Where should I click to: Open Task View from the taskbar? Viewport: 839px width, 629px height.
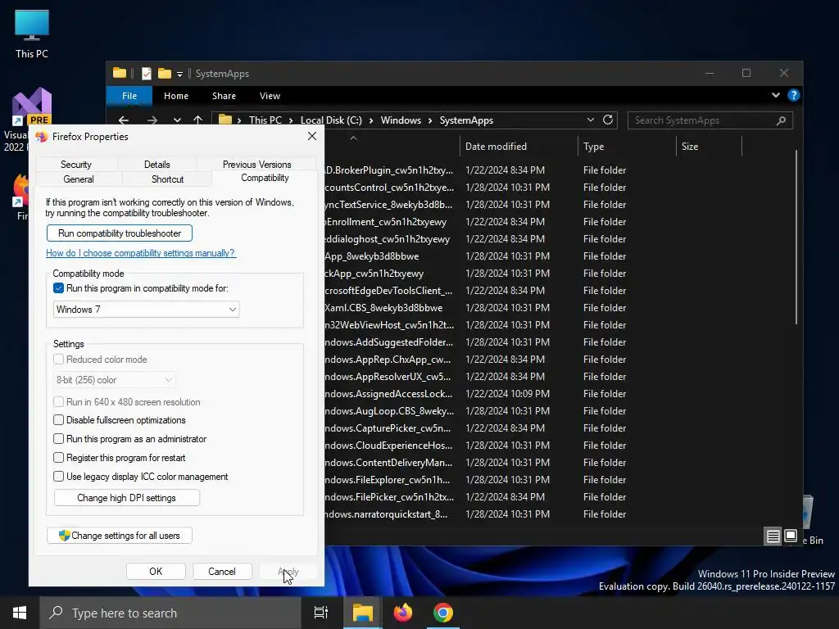click(x=321, y=613)
